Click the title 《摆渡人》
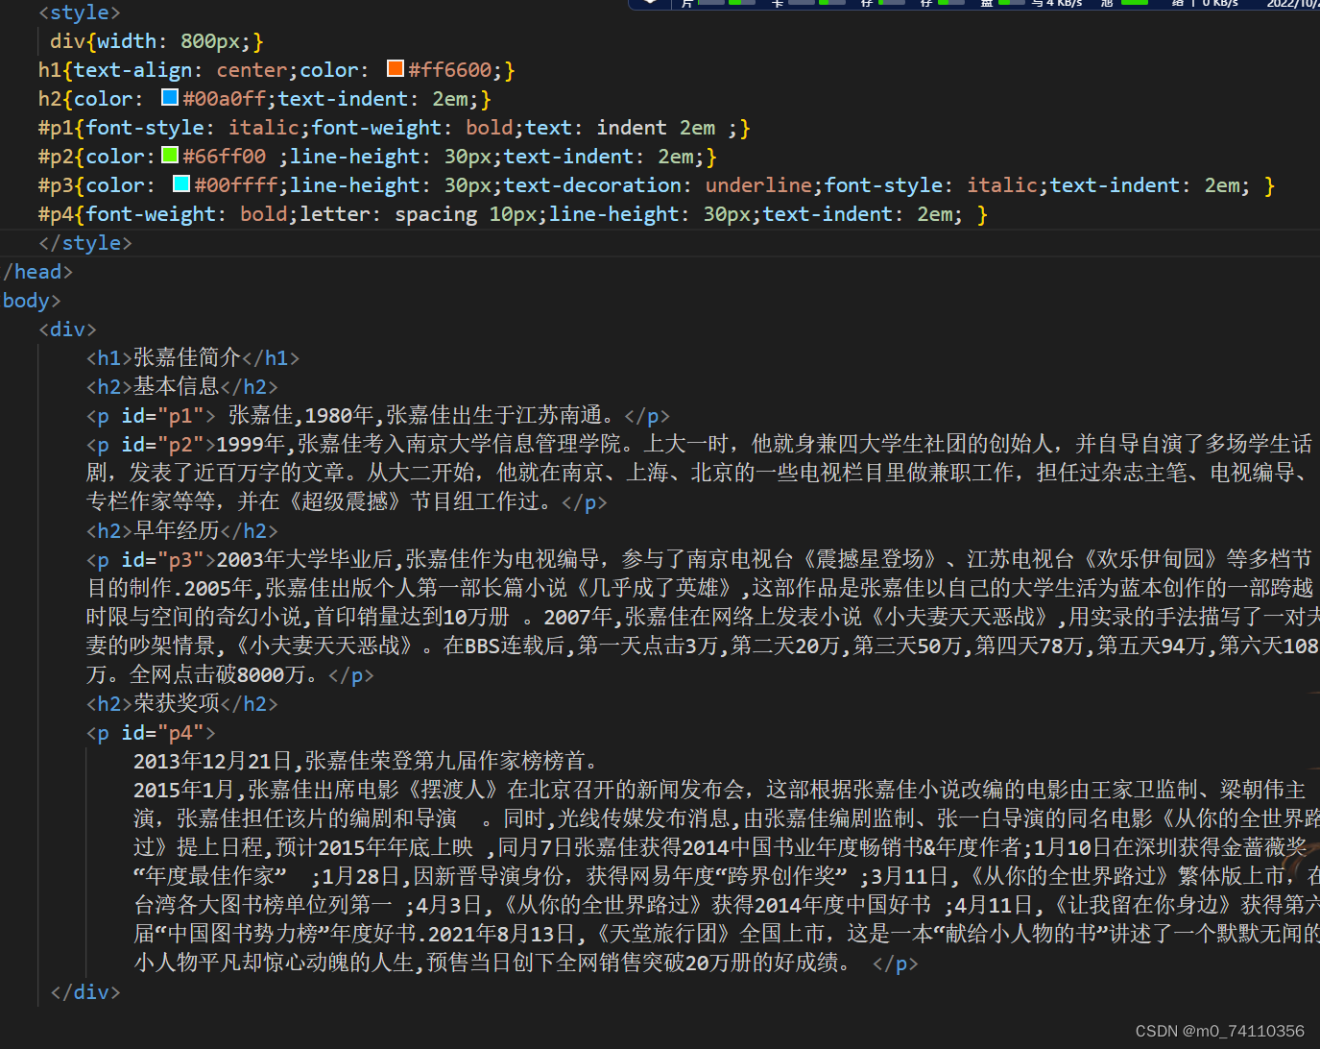 (x=453, y=790)
